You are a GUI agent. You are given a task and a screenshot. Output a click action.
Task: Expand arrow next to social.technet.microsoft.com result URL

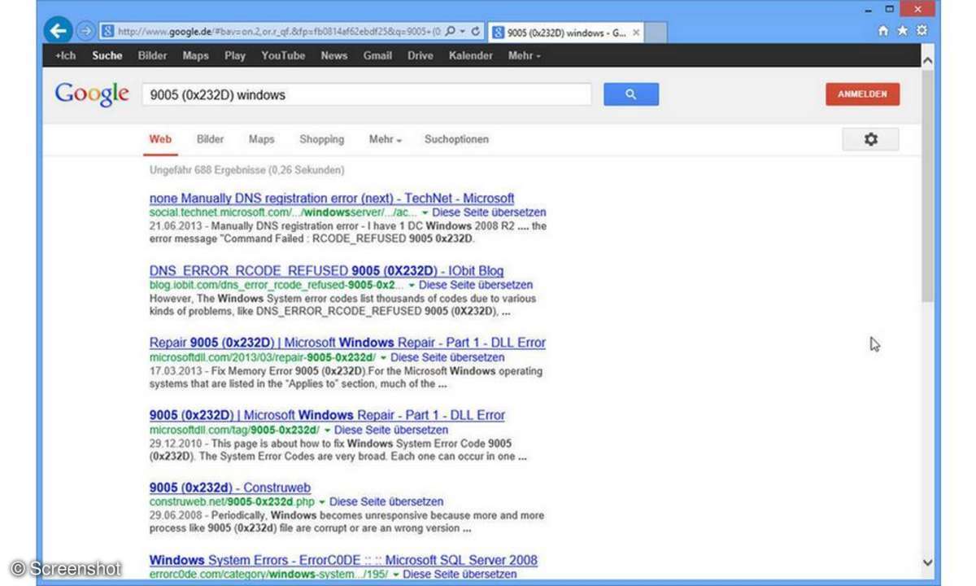coord(425,213)
